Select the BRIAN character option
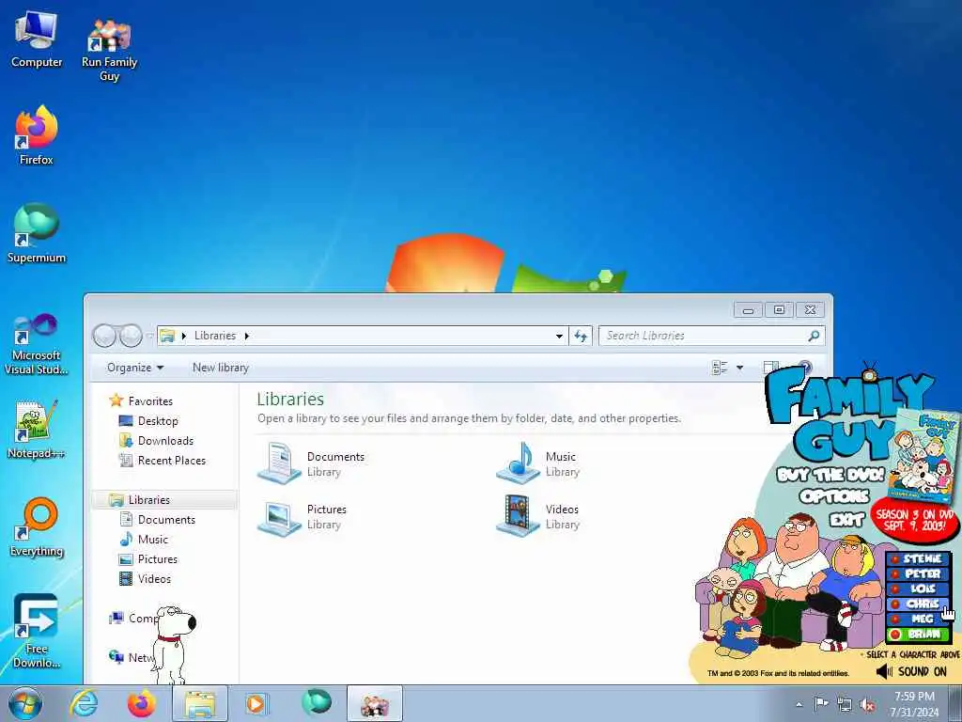This screenshot has height=722, width=962. [x=918, y=635]
